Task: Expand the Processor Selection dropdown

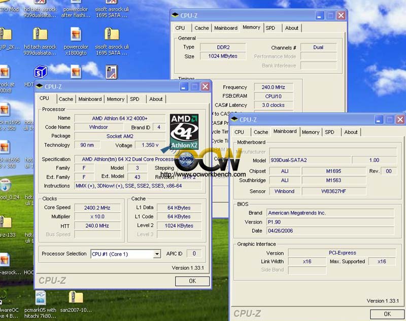Action: 157,254
